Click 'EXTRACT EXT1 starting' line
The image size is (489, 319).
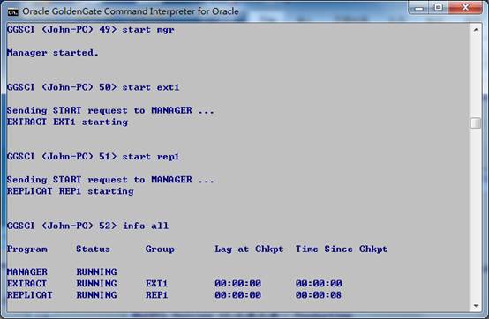[x=67, y=122]
